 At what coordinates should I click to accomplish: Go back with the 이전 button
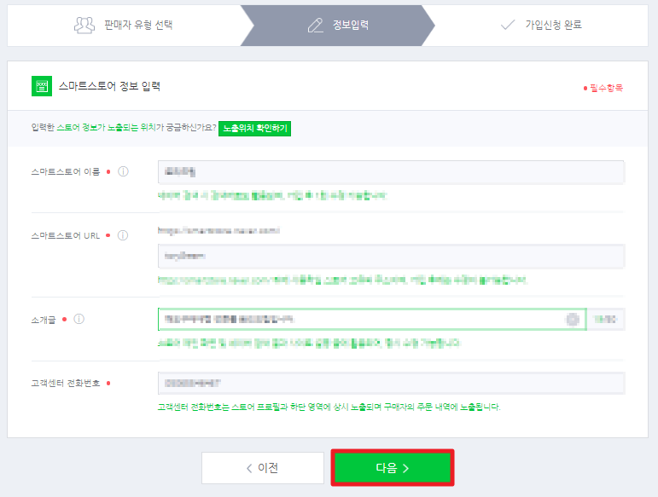pos(263,468)
